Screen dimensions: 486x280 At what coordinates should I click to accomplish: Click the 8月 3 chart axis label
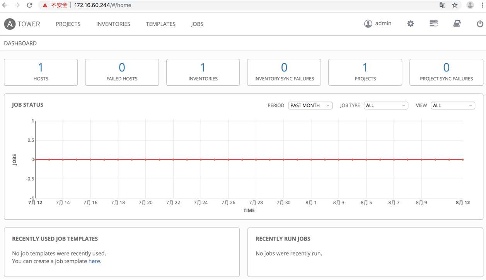pos(338,203)
